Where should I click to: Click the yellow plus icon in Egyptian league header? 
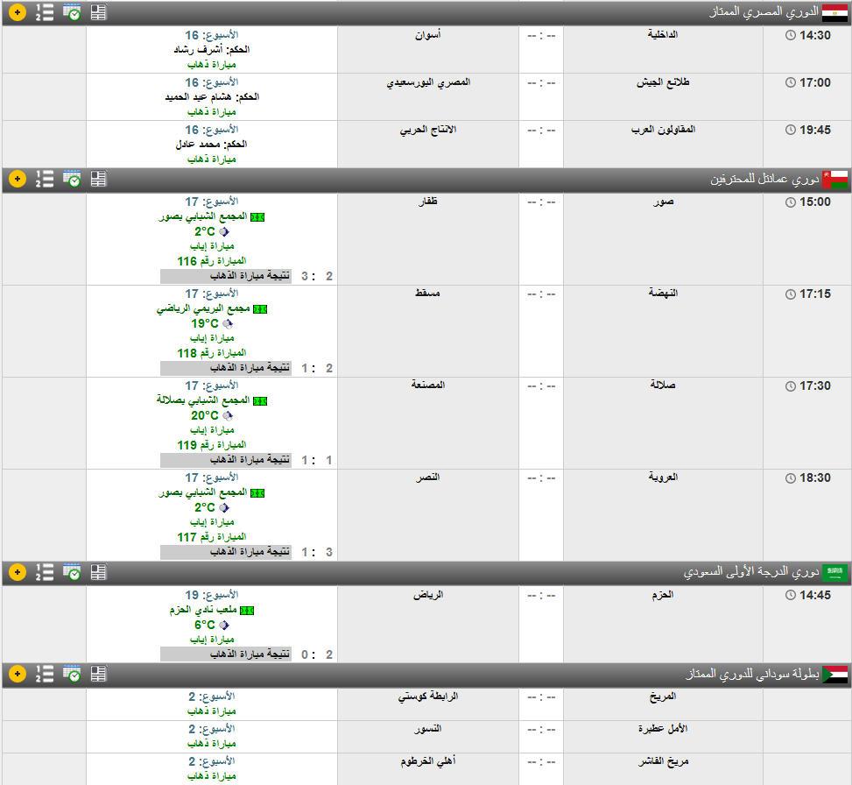click(x=17, y=12)
